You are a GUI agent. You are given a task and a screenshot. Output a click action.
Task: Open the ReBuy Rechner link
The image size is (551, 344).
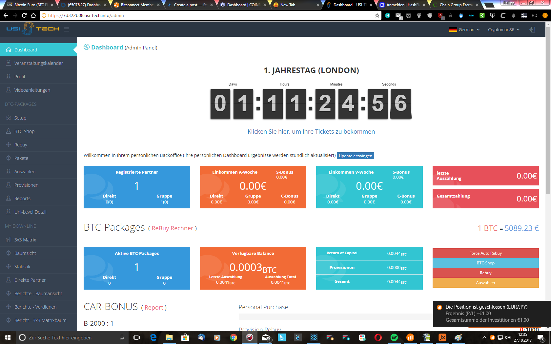[172, 228]
